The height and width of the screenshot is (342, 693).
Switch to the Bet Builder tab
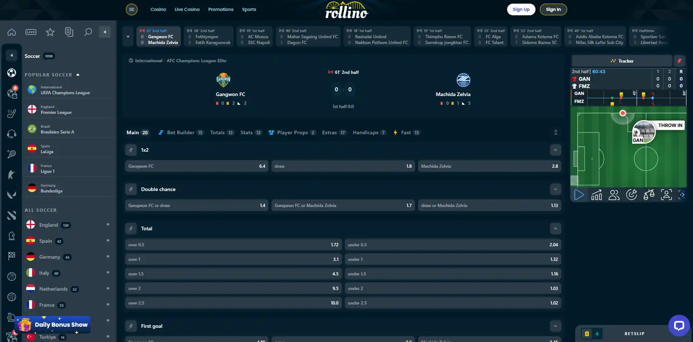(181, 132)
